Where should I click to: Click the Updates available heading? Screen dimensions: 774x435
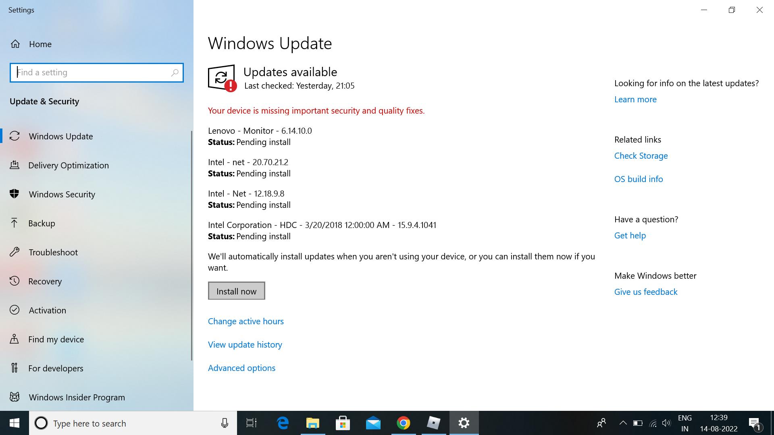290,72
